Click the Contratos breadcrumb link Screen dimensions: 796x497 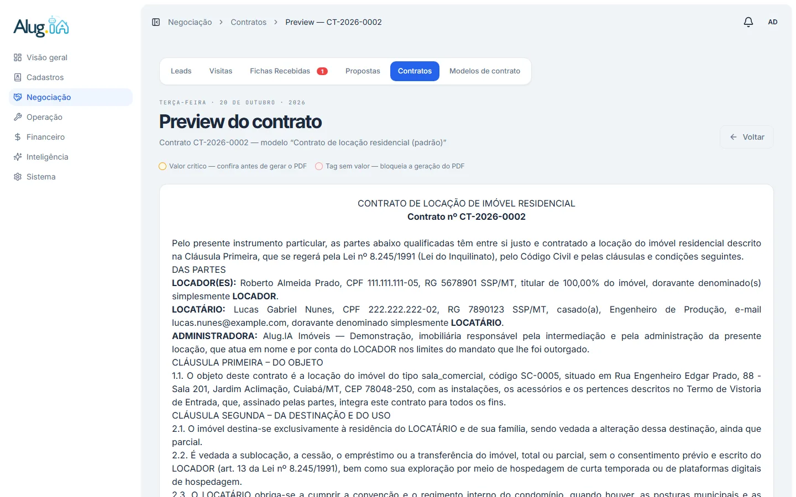pos(248,22)
